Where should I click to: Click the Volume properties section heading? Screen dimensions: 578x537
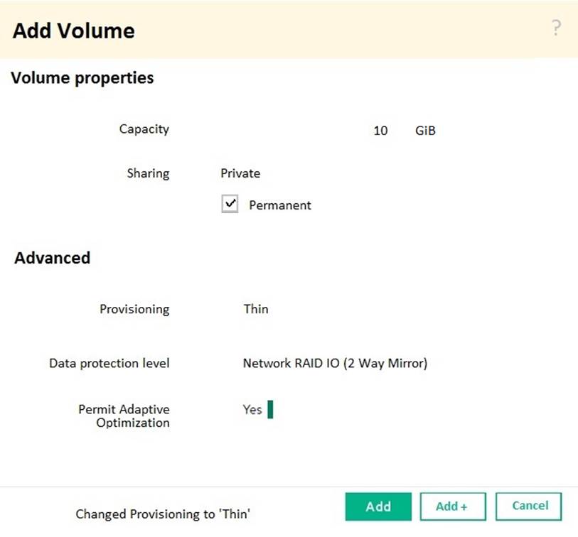click(x=82, y=77)
